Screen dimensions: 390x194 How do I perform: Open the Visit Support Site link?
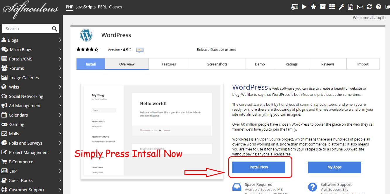tap(334, 190)
